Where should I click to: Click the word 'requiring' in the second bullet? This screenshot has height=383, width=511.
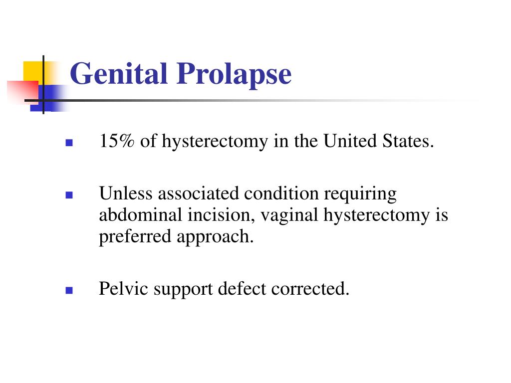point(360,195)
